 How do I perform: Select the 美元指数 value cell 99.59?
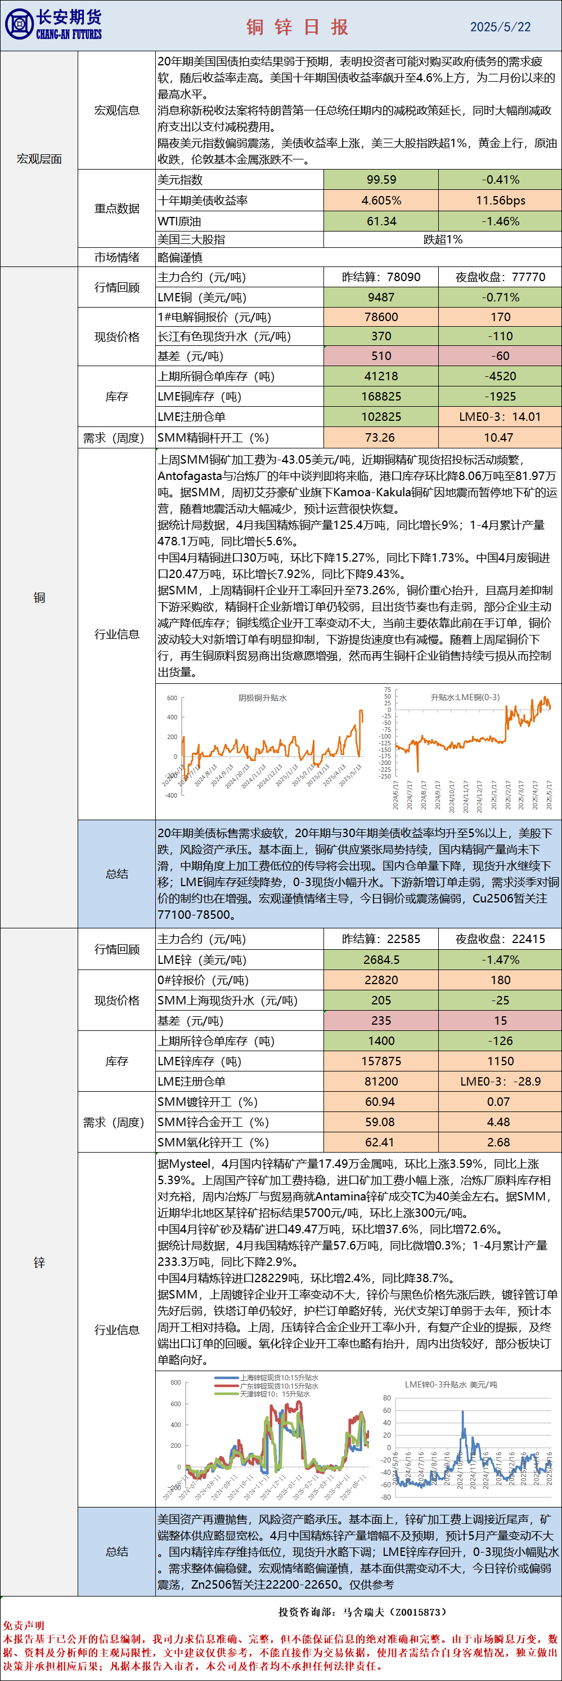pyautogui.click(x=381, y=180)
